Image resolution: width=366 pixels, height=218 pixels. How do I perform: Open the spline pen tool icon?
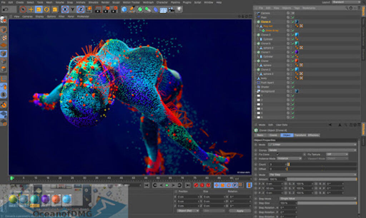(x=132, y=10)
